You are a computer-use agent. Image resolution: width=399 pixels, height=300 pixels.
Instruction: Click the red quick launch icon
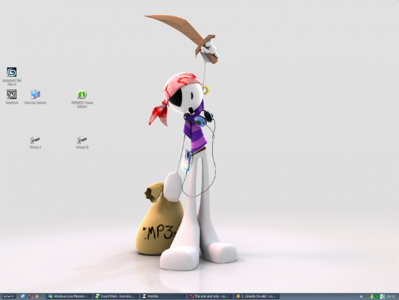coord(30,296)
